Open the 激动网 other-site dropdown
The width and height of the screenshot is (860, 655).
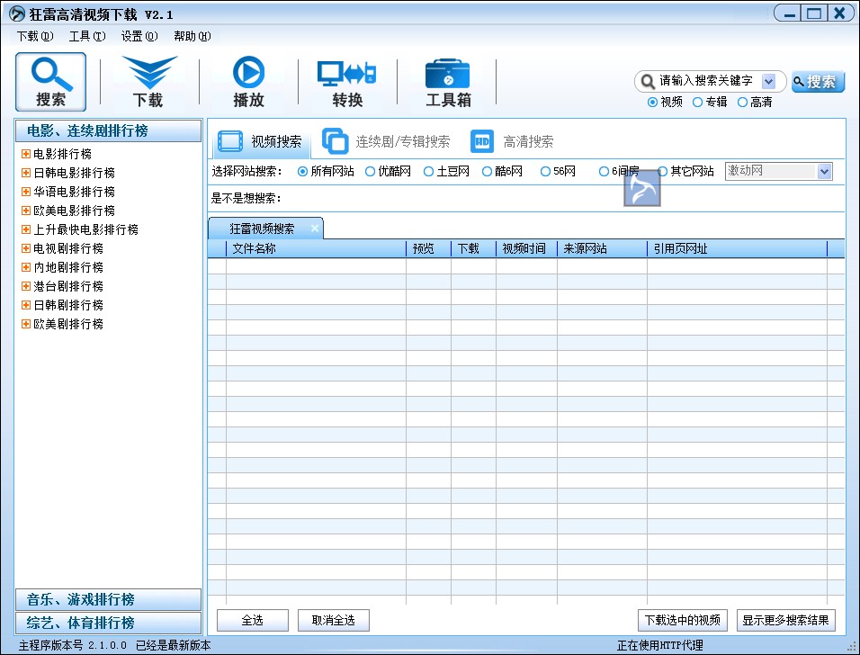[825, 171]
